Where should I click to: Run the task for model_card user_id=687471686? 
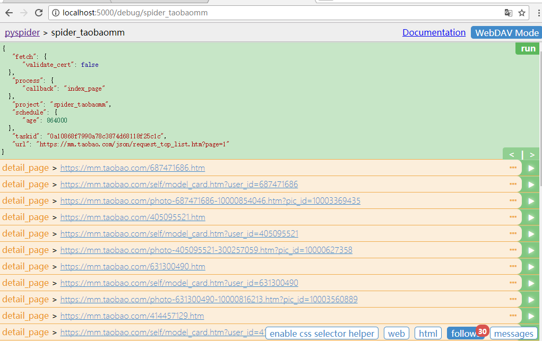click(531, 185)
